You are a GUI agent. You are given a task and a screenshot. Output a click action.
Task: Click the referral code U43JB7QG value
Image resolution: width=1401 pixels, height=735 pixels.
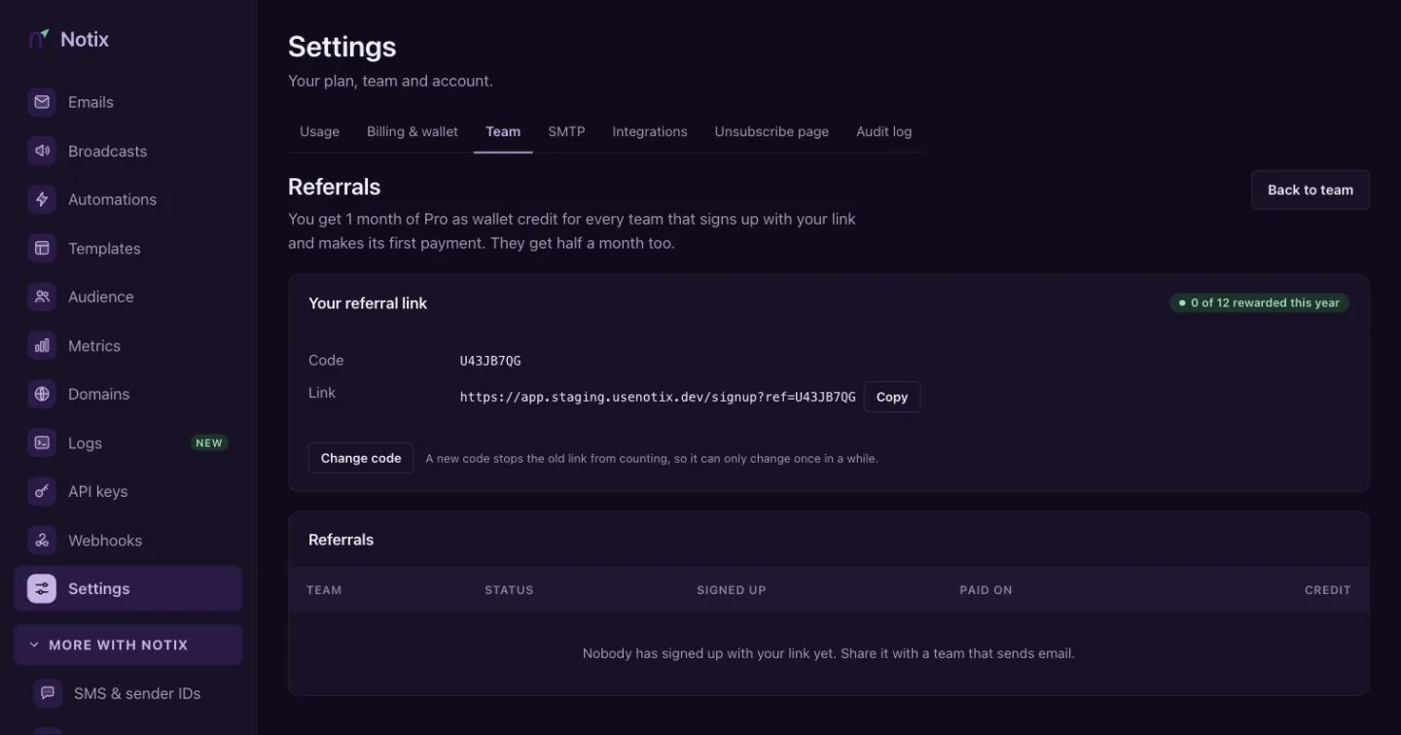[x=490, y=361]
